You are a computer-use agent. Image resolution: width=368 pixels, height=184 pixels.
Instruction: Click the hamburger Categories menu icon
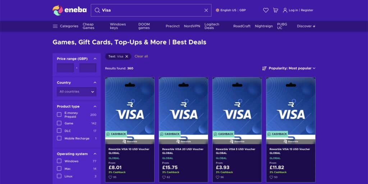(x=55, y=26)
